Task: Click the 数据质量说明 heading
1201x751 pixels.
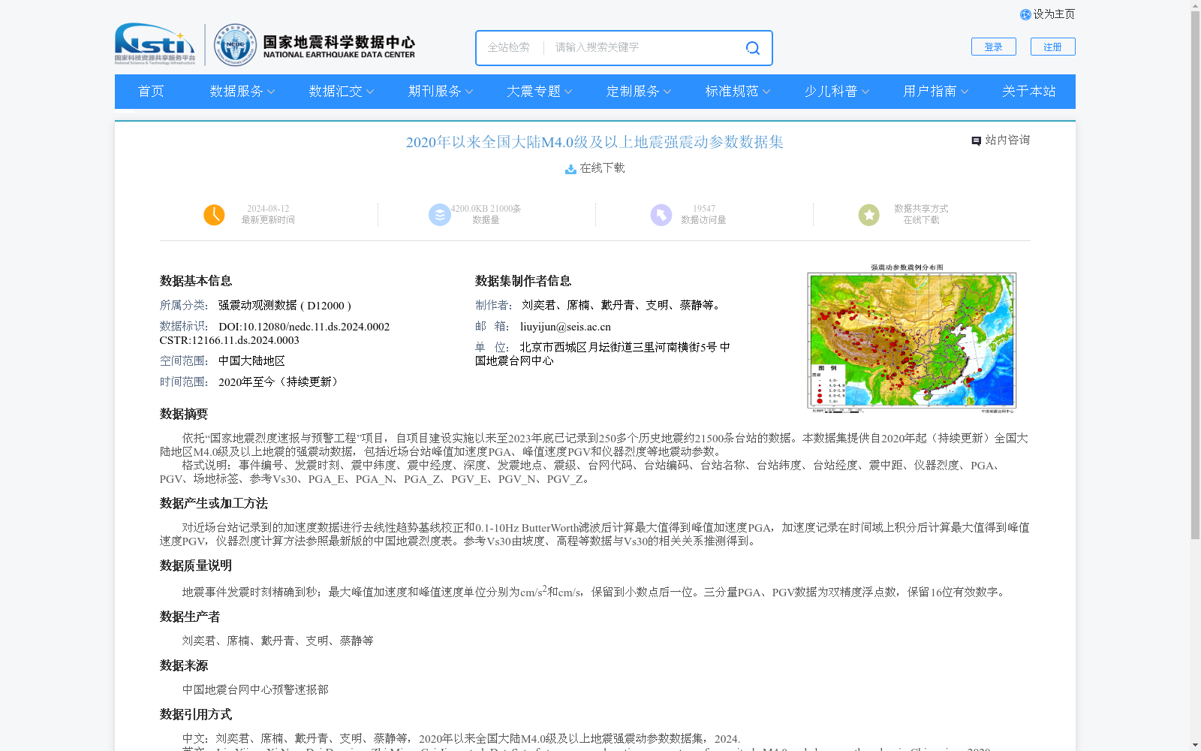Action: 196,566
